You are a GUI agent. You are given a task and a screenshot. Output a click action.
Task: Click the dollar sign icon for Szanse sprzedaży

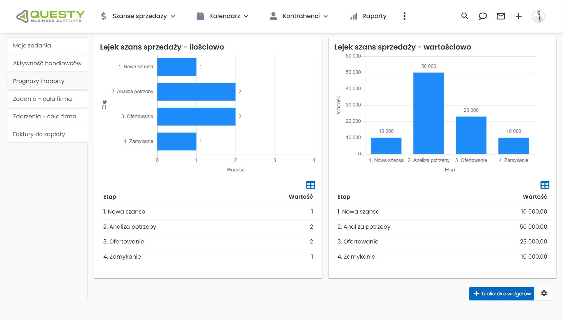click(x=103, y=16)
